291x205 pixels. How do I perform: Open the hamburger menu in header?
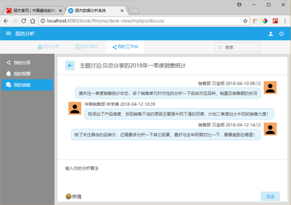[x=9, y=33]
